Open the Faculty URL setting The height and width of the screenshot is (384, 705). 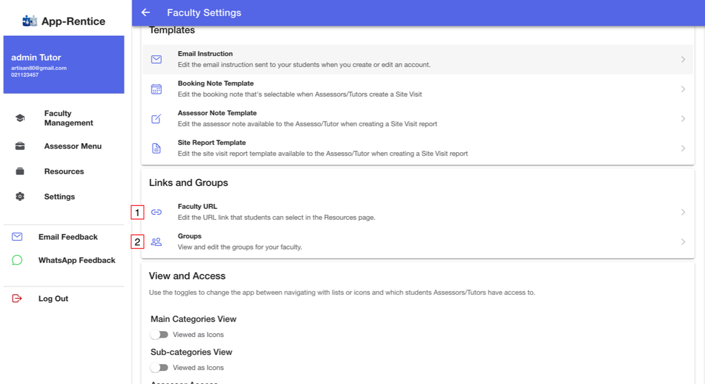click(x=418, y=212)
